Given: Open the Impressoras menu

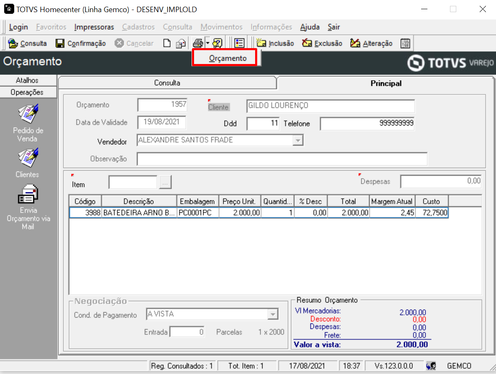Looking at the screenshot, I should (x=94, y=27).
